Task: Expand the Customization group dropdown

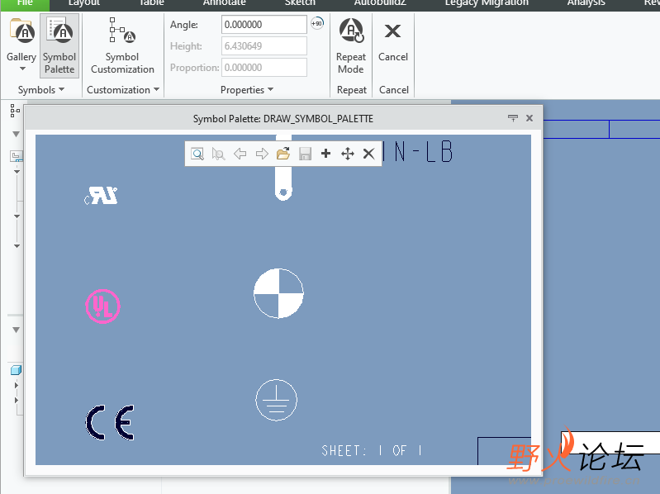Action: 123,89
